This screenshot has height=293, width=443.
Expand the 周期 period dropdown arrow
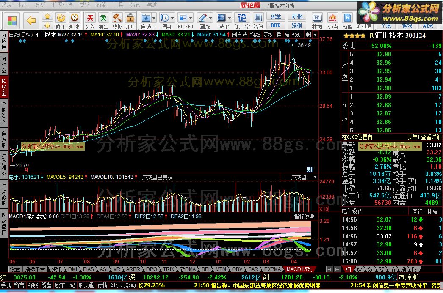pyautogui.click(x=173, y=18)
